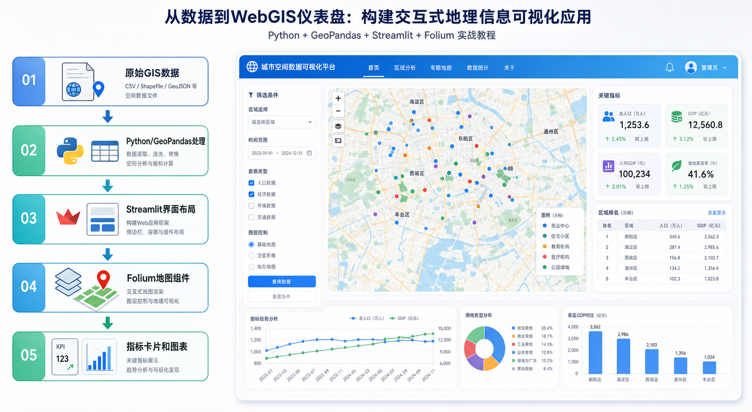Click the GDP coins icon
This screenshot has height=412, width=752.
[x=676, y=117]
